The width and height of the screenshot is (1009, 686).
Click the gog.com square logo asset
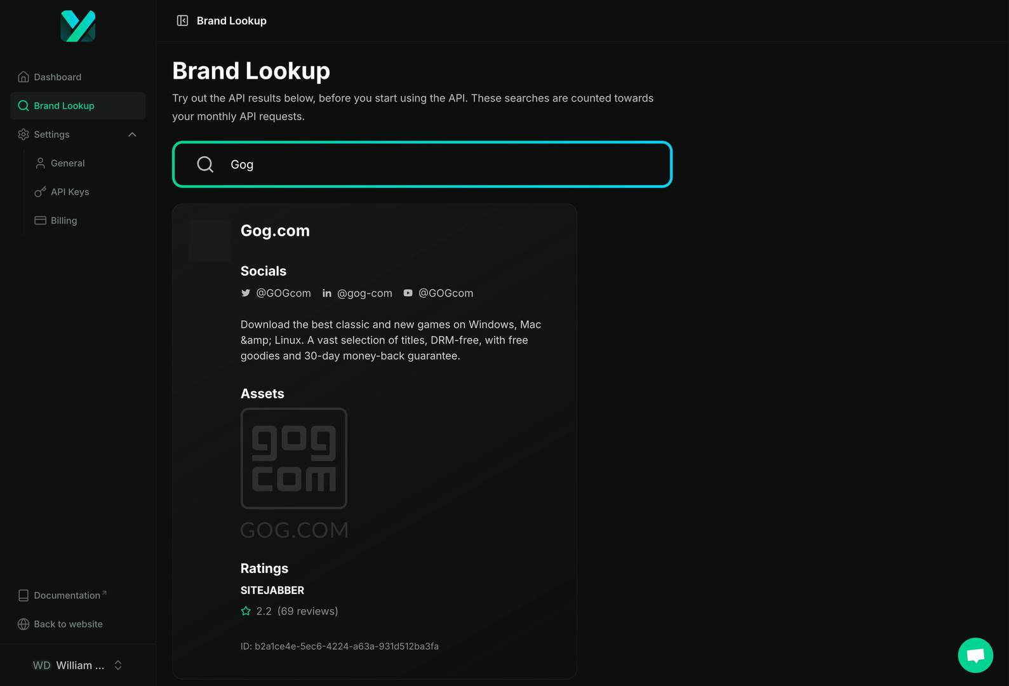(x=294, y=458)
